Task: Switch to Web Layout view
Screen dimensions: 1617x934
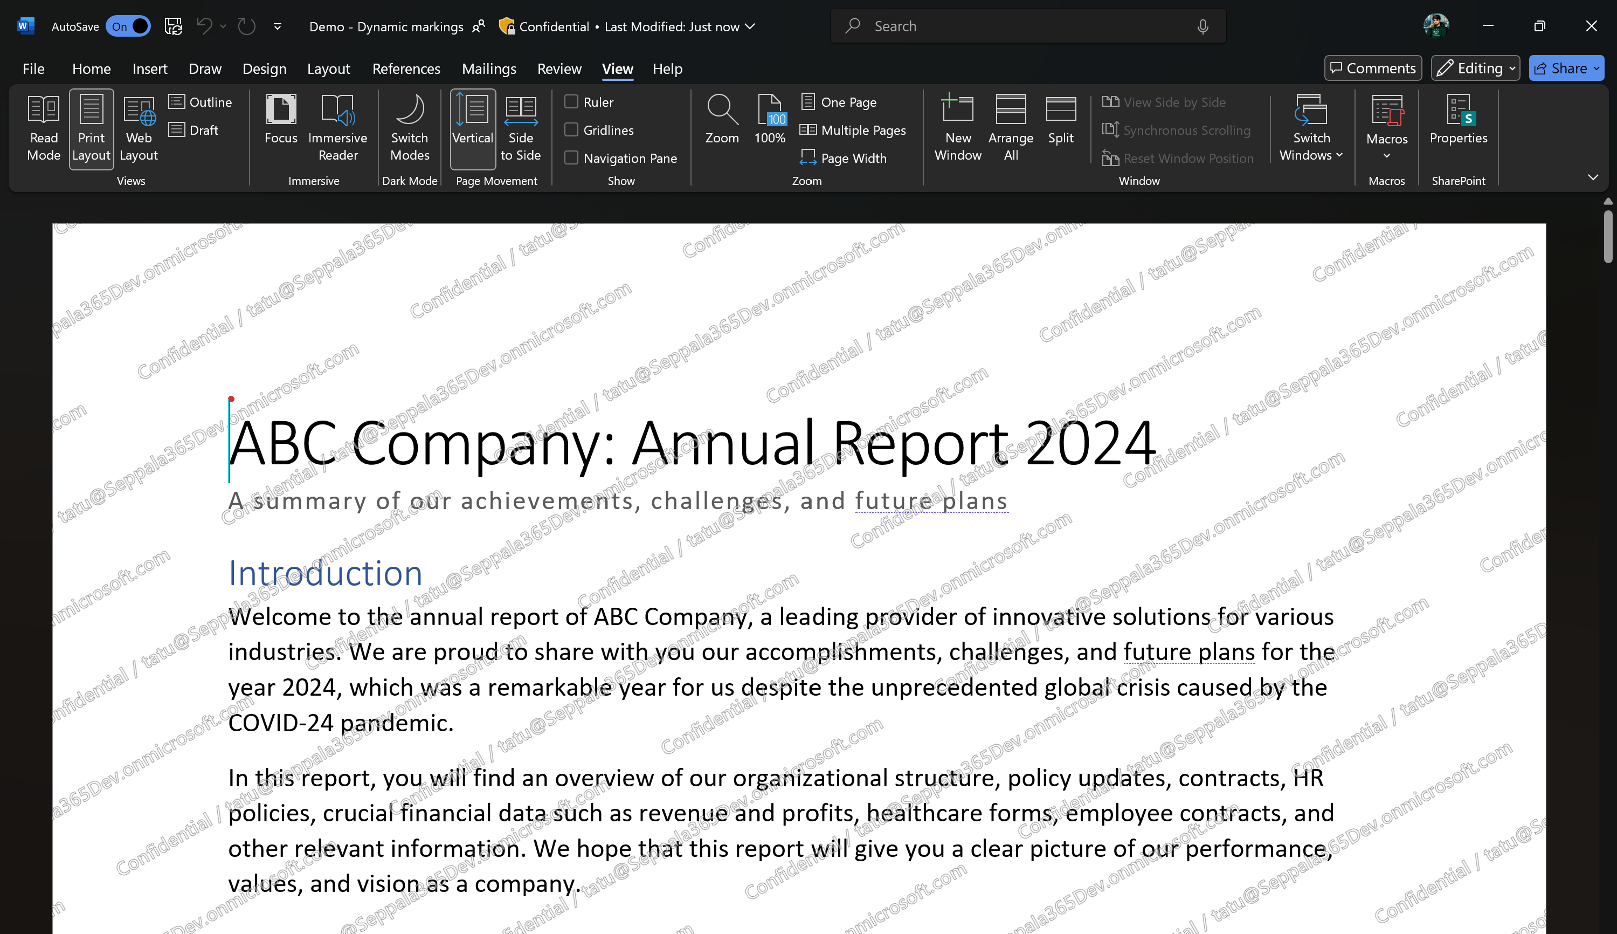Action: 138,128
